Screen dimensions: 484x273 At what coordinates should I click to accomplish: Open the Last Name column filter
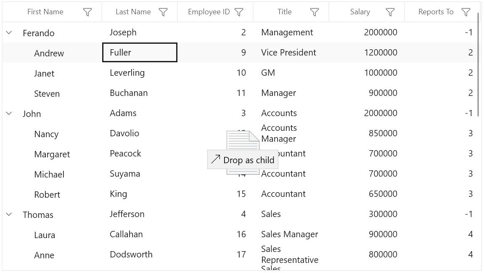[x=163, y=12]
